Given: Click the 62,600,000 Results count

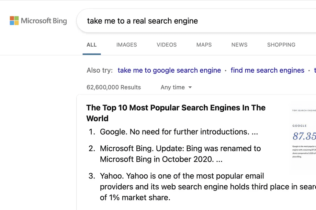Looking at the screenshot, I should point(114,87).
